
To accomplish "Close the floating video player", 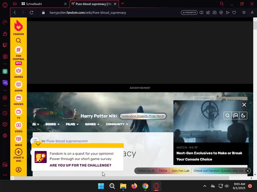I will pyautogui.click(x=244, y=105).
